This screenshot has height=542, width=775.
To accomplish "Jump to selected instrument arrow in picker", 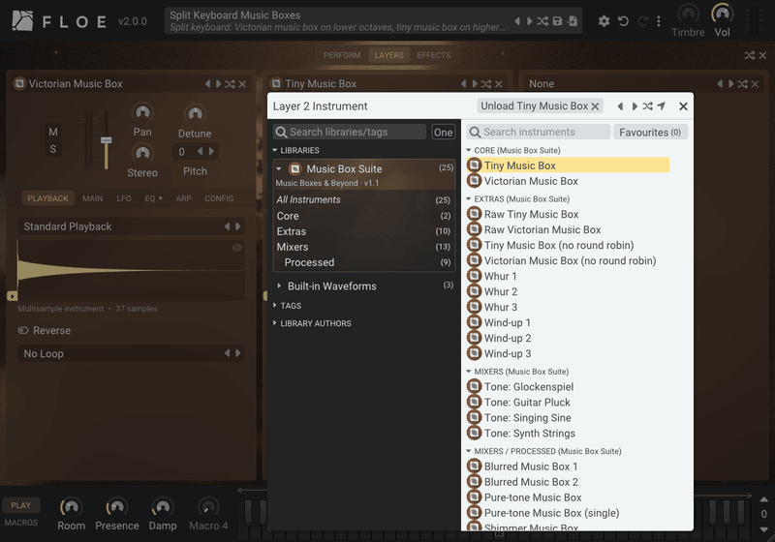I will pyautogui.click(x=662, y=106).
